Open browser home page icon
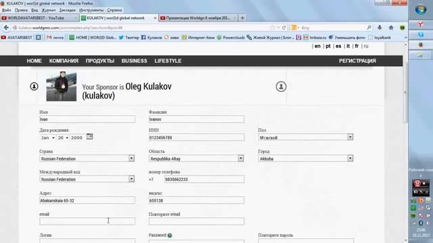This screenshot has width=433, height=243. pyautogui.click(x=391, y=27)
